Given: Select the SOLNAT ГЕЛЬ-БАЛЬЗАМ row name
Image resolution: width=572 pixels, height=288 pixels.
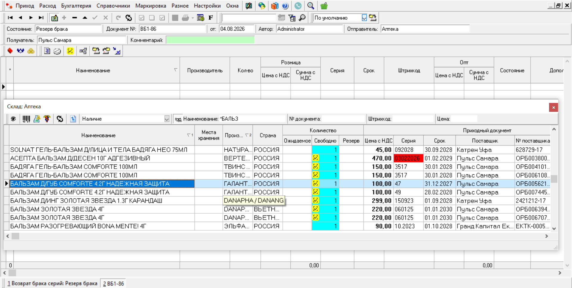Looking at the screenshot, I should point(102,150).
